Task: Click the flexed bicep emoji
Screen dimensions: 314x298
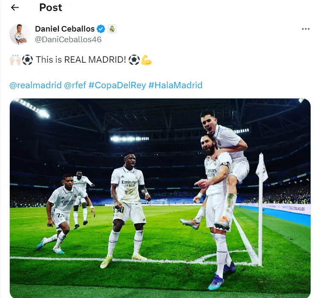Action: point(146,60)
